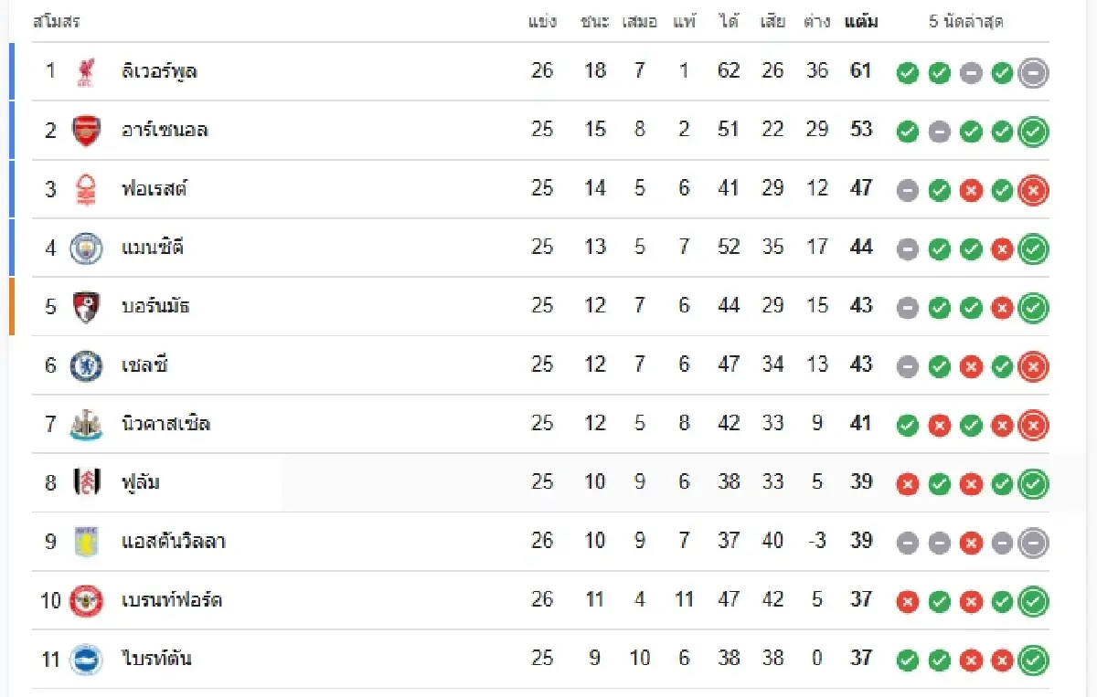
Task: Click the แต้ม points column header
Action: click(861, 22)
